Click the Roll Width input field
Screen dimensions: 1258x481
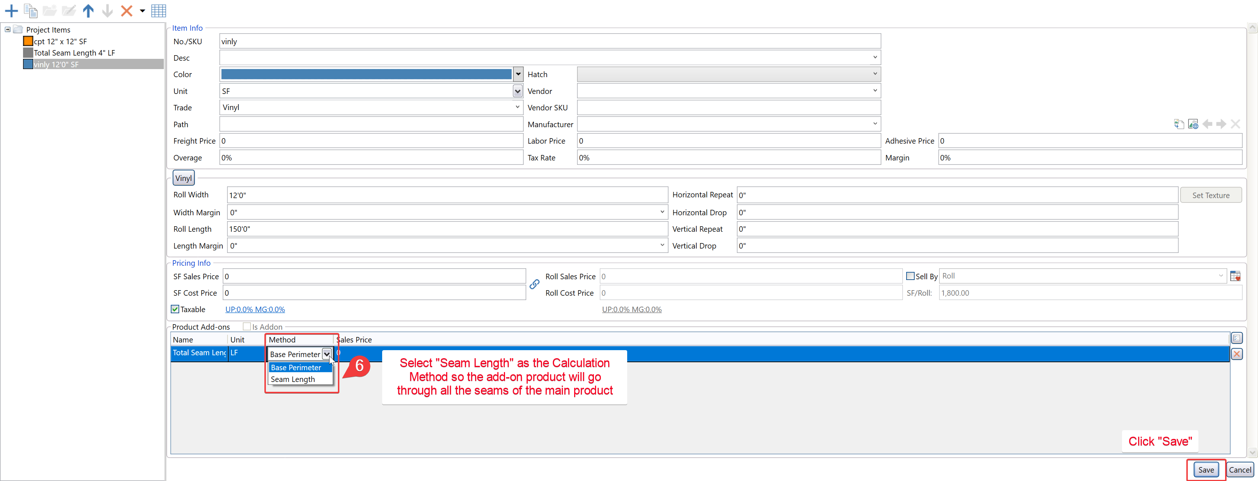click(x=447, y=195)
